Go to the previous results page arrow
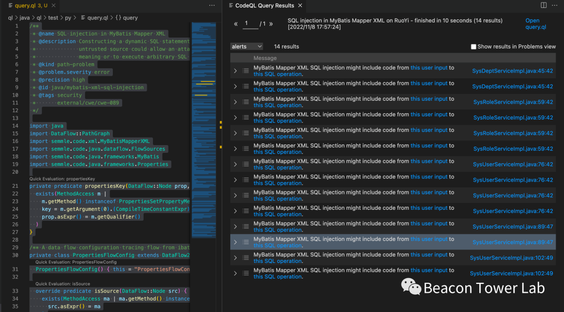 (236, 24)
